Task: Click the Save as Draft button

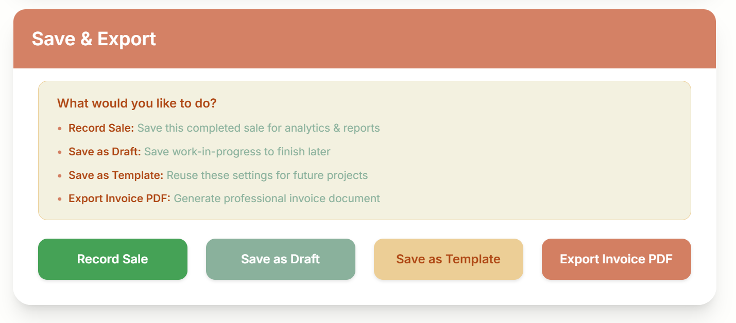Action: coord(280,259)
